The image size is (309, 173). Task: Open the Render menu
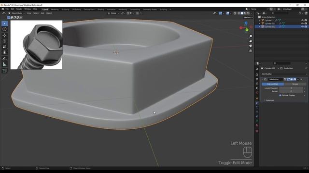coord(19,9)
